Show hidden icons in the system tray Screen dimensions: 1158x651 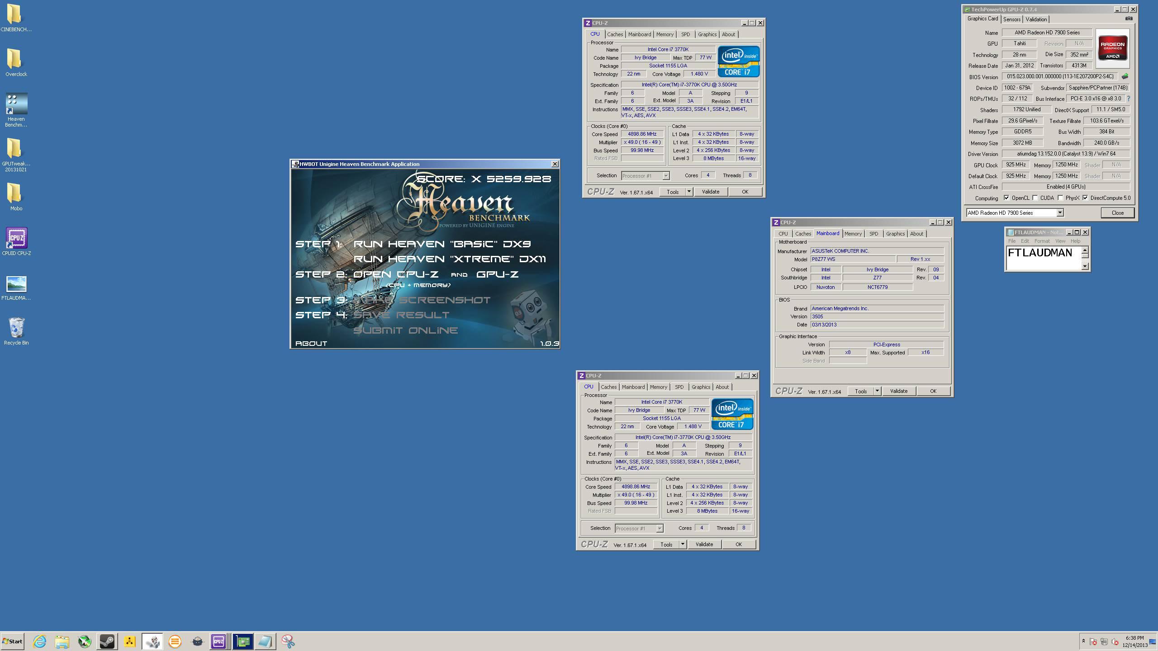pos(1083,641)
